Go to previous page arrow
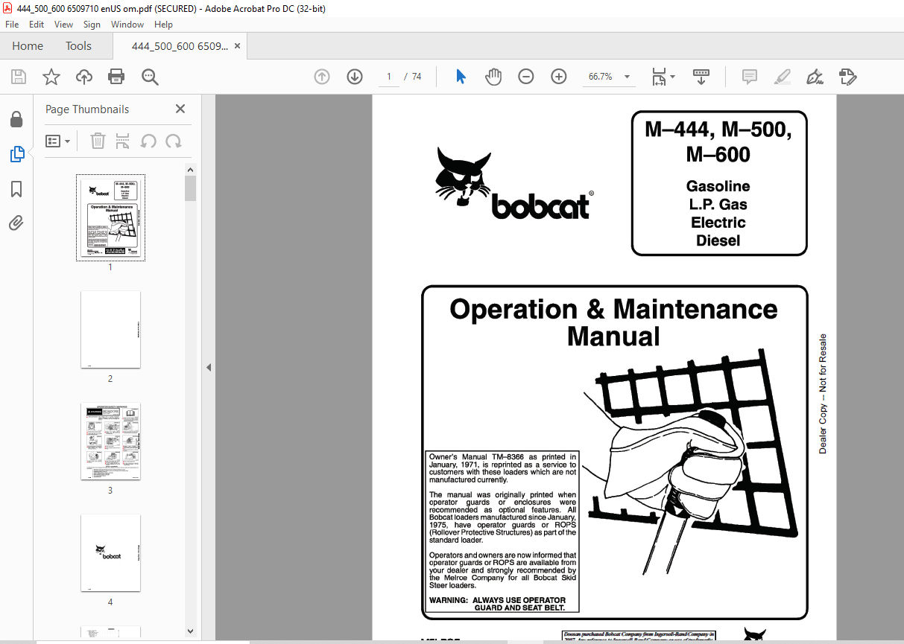Screen dimensions: 904x644 point(322,77)
